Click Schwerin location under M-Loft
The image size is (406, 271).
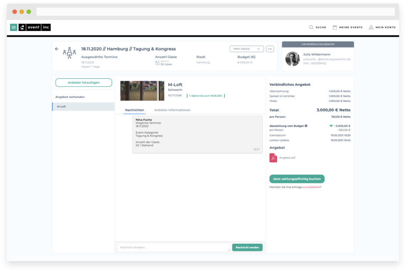(175, 90)
